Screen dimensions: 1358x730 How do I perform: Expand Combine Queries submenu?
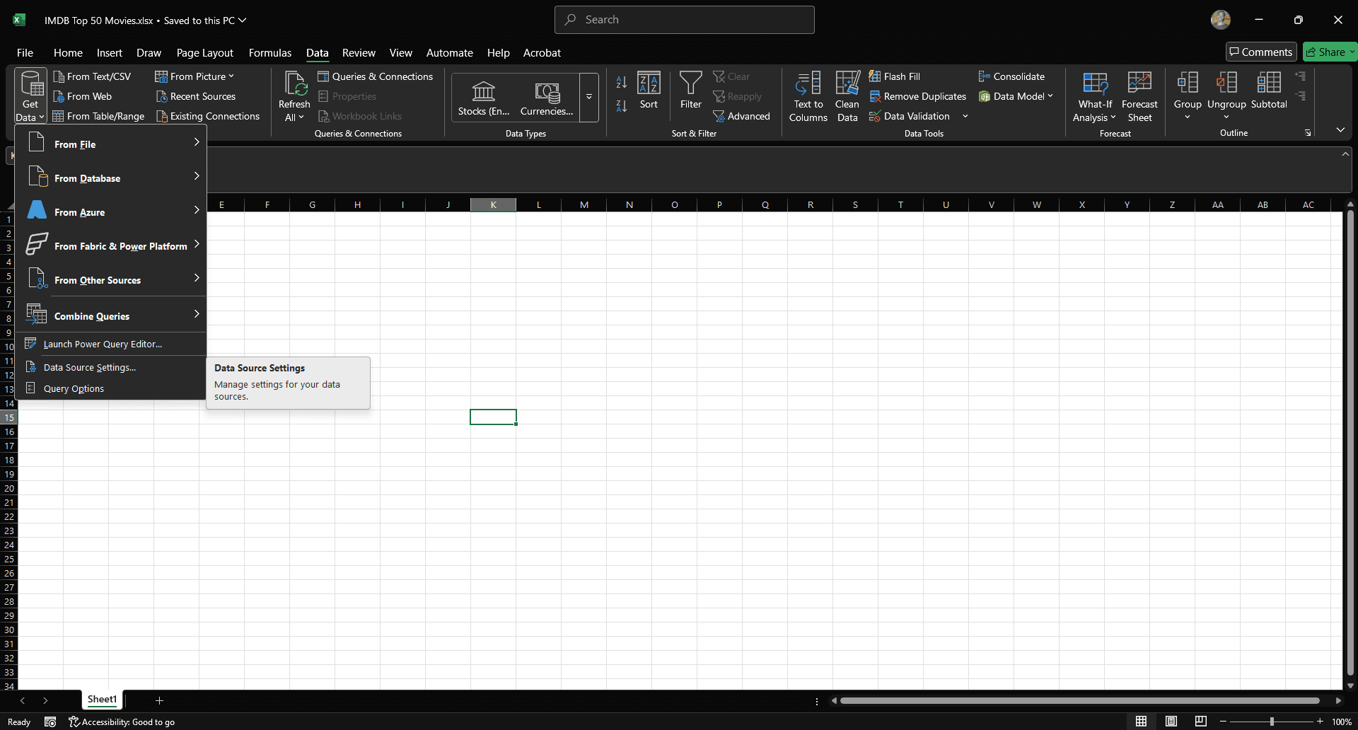coord(111,315)
